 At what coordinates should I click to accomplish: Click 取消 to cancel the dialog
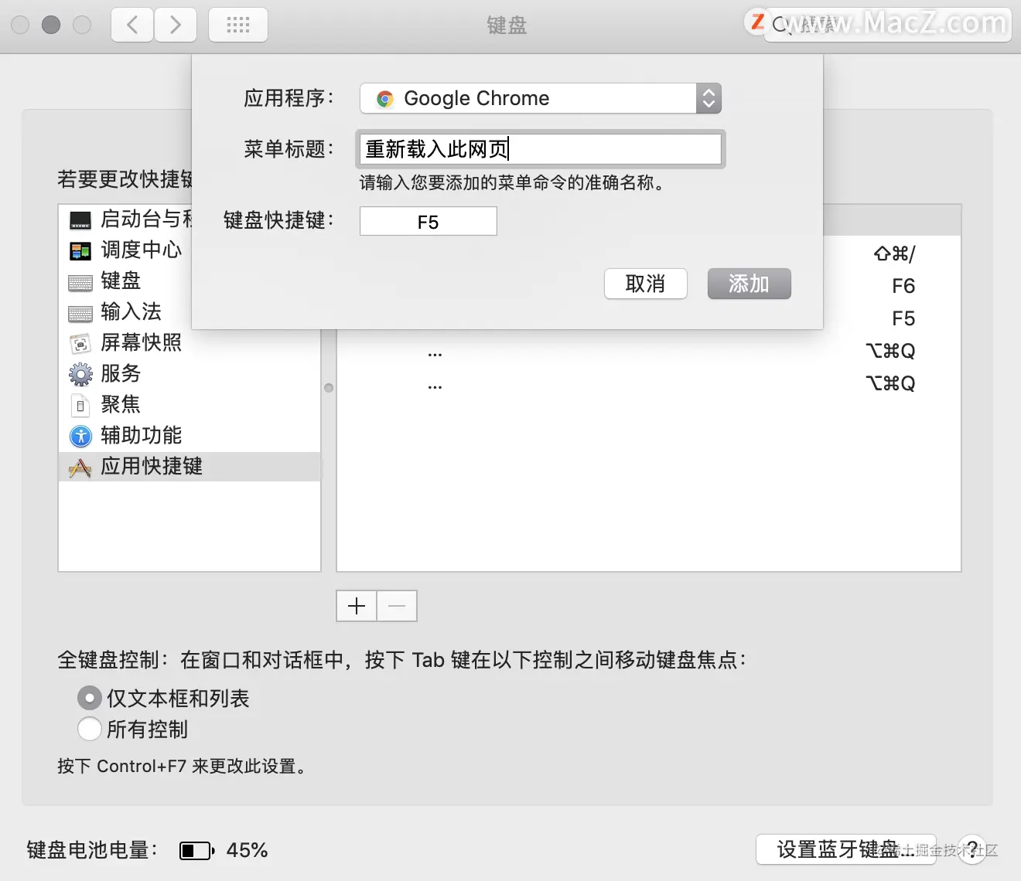coord(646,284)
